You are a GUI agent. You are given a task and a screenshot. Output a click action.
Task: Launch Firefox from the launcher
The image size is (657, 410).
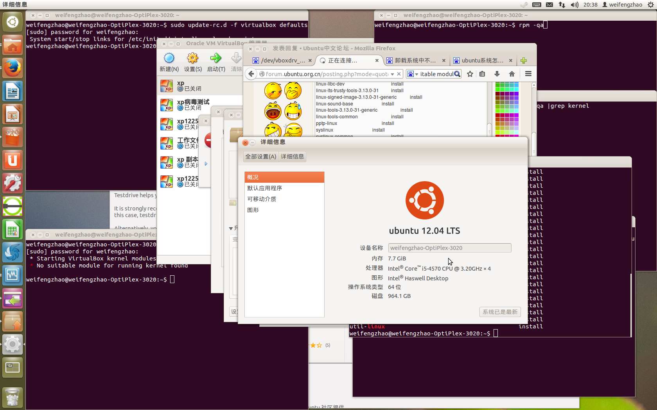(13, 68)
